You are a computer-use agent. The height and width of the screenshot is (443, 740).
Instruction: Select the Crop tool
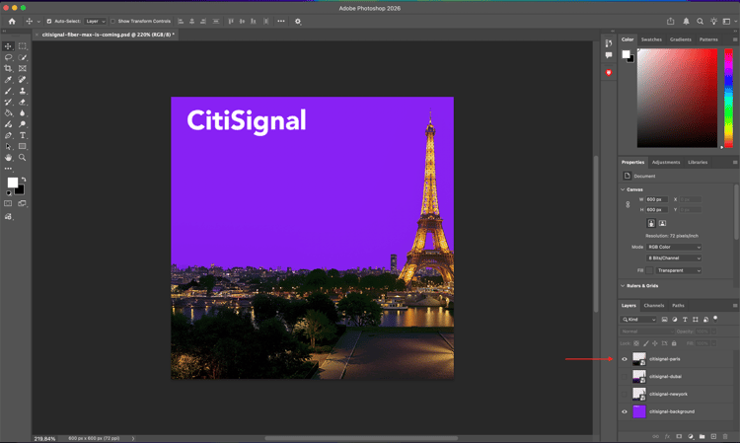point(8,69)
